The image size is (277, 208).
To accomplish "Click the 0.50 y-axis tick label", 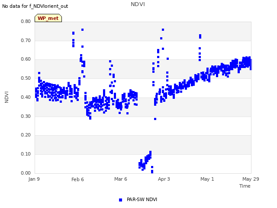I will (x=26, y=78).
